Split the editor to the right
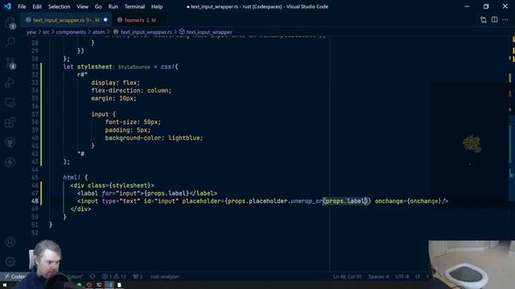This screenshot has height=289, width=515. click(494, 20)
